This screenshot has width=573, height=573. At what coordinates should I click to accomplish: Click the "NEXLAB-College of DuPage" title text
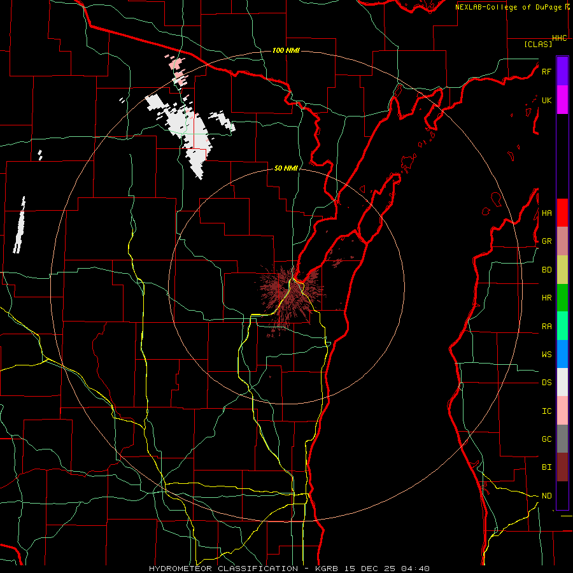click(x=508, y=7)
